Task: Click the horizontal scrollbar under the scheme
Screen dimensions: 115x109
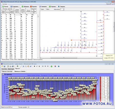Action: pyautogui.click(x=64, y=57)
